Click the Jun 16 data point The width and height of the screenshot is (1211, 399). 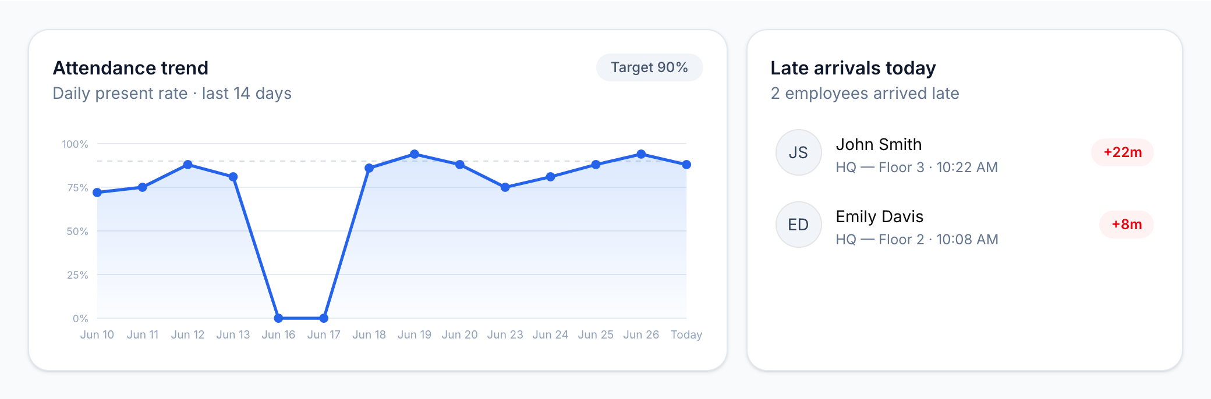(278, 318)
